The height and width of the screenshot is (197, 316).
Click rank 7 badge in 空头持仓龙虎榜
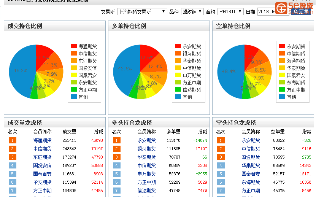click(x=221, y=191)
